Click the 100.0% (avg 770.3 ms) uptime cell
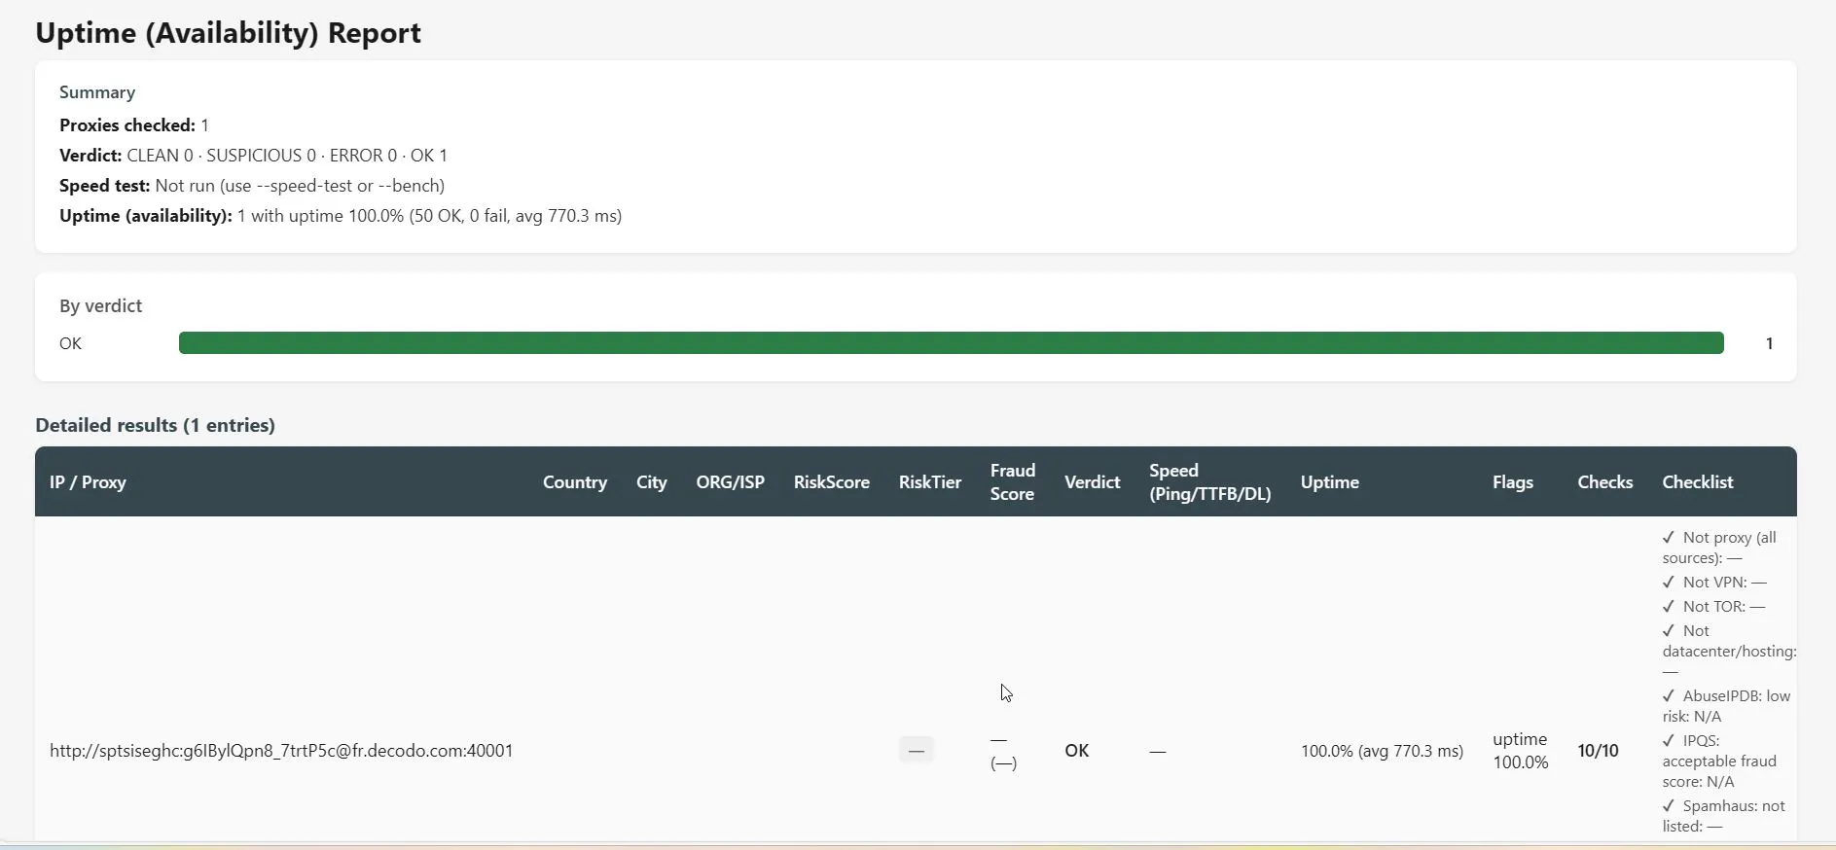The width and height of the screenshot is (1836, 850). [1383, 751]
